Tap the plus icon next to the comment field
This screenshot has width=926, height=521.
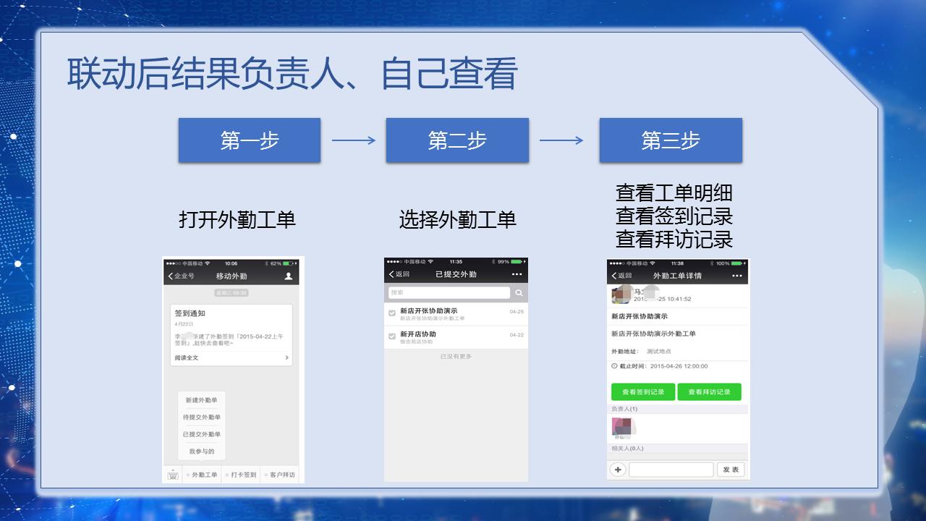click(618, 470)
